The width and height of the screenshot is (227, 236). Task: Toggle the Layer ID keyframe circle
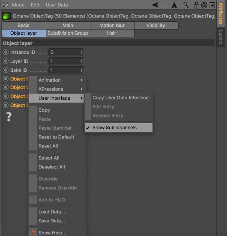(6, 61)
